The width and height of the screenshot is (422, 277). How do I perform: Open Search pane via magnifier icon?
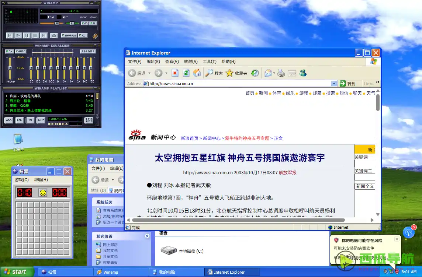point(209,73)
